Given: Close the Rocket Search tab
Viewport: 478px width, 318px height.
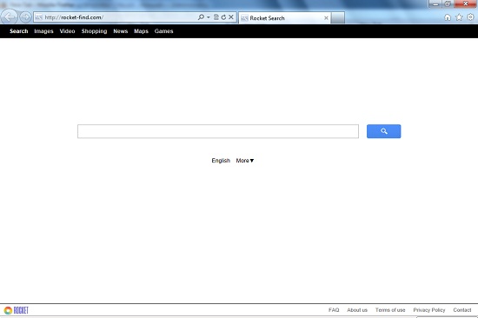Looking at the screenshot, I should tap(326, 18).
